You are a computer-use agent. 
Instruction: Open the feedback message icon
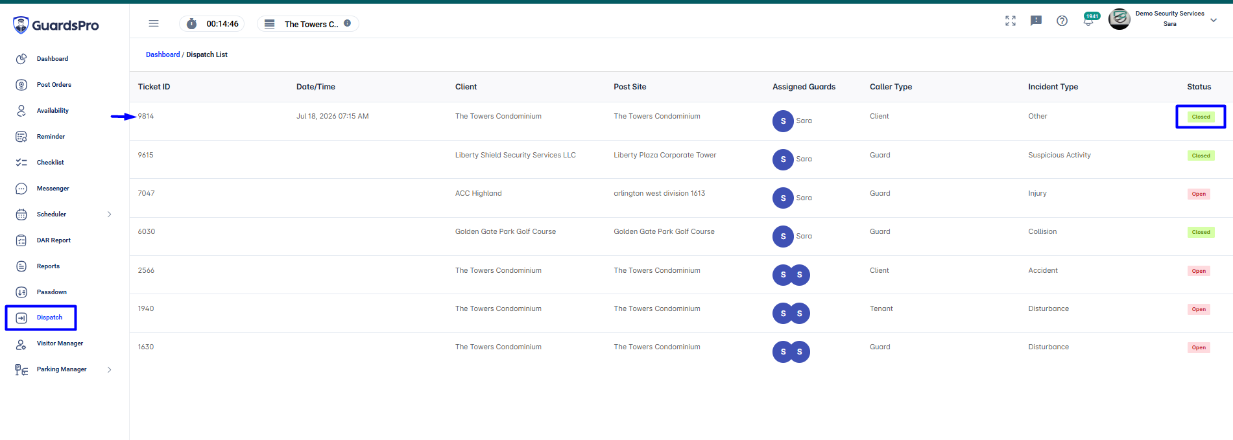(1036, 21)
